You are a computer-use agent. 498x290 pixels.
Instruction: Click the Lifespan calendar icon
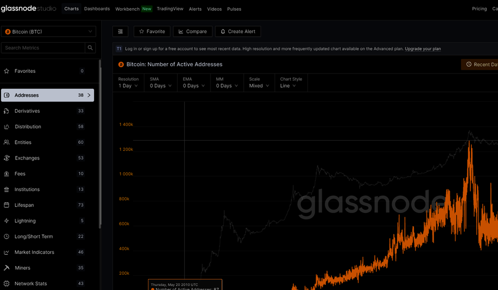click(6, 205)
